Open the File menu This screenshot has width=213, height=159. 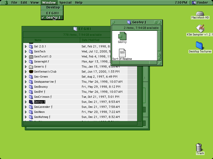pos(14,3)
